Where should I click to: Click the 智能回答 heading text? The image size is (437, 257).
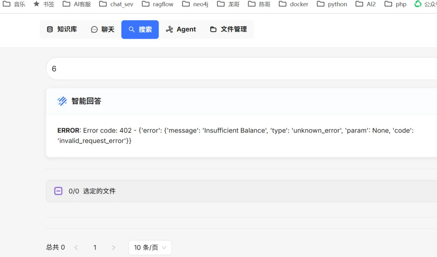coord(86,101)
